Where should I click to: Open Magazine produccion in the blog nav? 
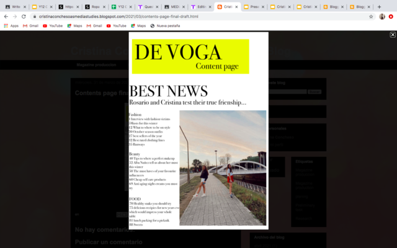tap(96, 64)
